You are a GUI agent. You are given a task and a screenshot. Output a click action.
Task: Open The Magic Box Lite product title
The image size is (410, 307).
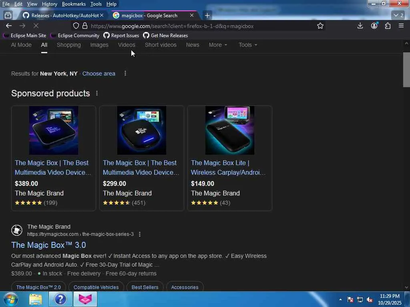228,167
